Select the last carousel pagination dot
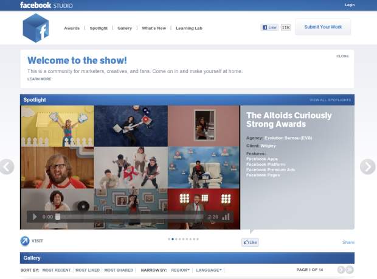377x279 pixels. point(198,239)
